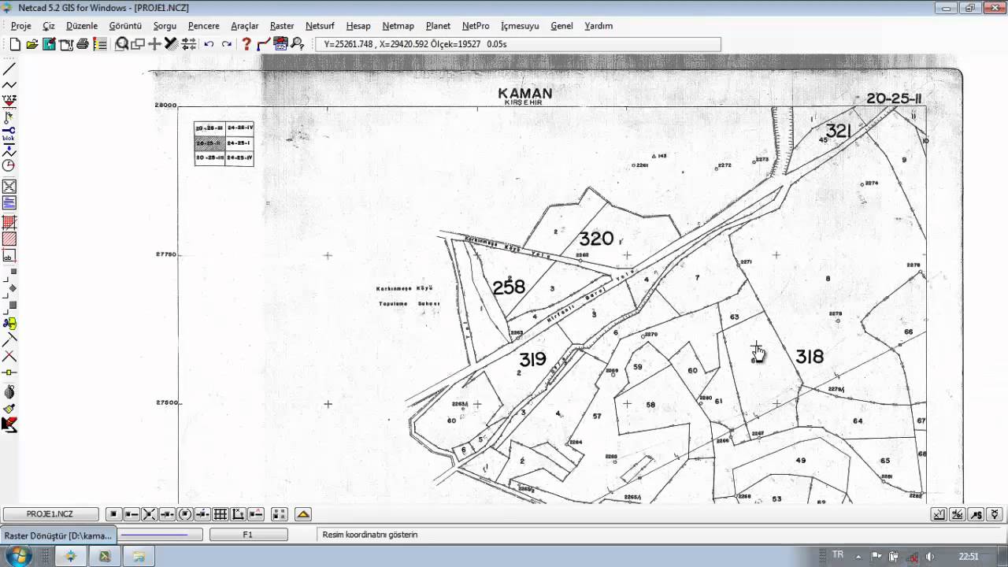Viewport: 1008px width, 567px height.
Task: Click the Raster Dönüştür task button
Action: tap(58, 535)
